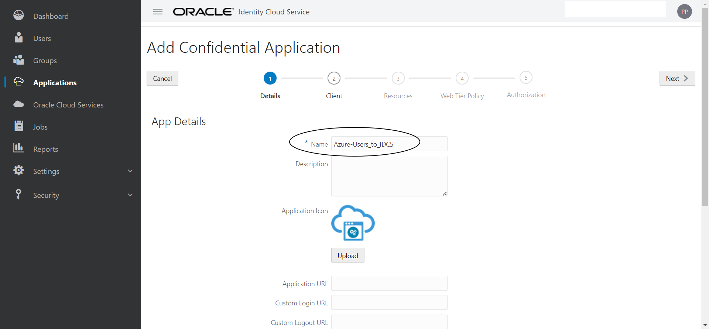The width and height of the screenshot is (709, 329).
Task: Focus the Description text area
Action: (x=389, y=176)
